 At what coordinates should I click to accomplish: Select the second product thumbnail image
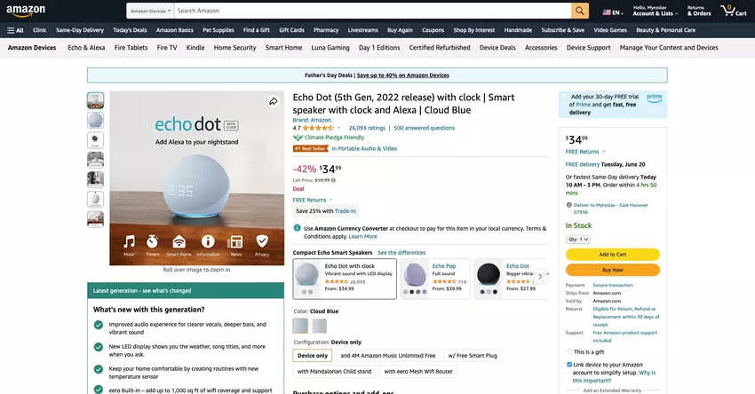(95, 120)
